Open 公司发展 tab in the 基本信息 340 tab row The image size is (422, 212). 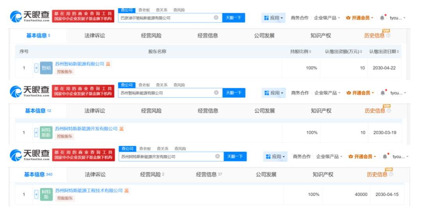[x=266, y=175]
